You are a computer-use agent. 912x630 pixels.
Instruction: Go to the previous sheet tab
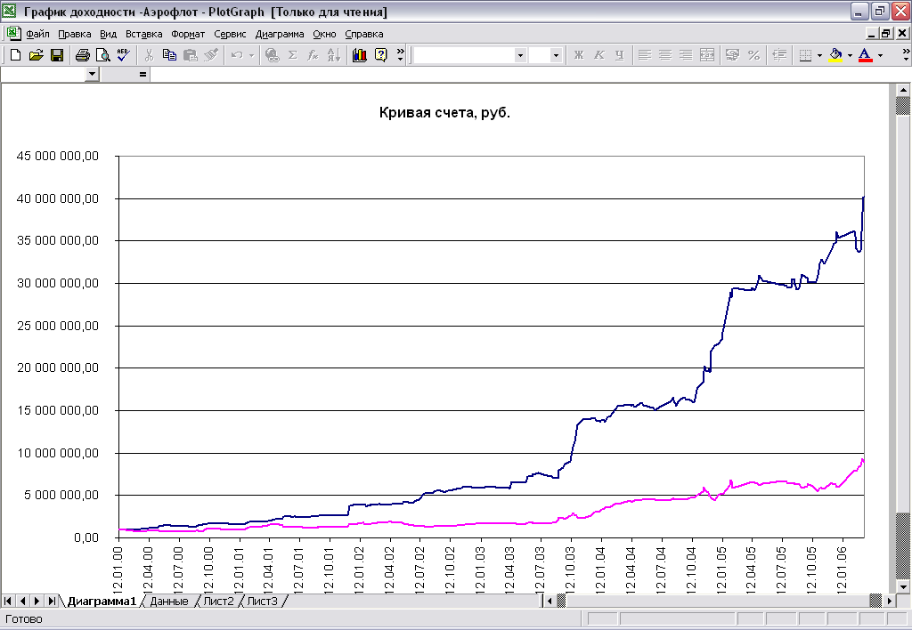(x=22, y=601)
